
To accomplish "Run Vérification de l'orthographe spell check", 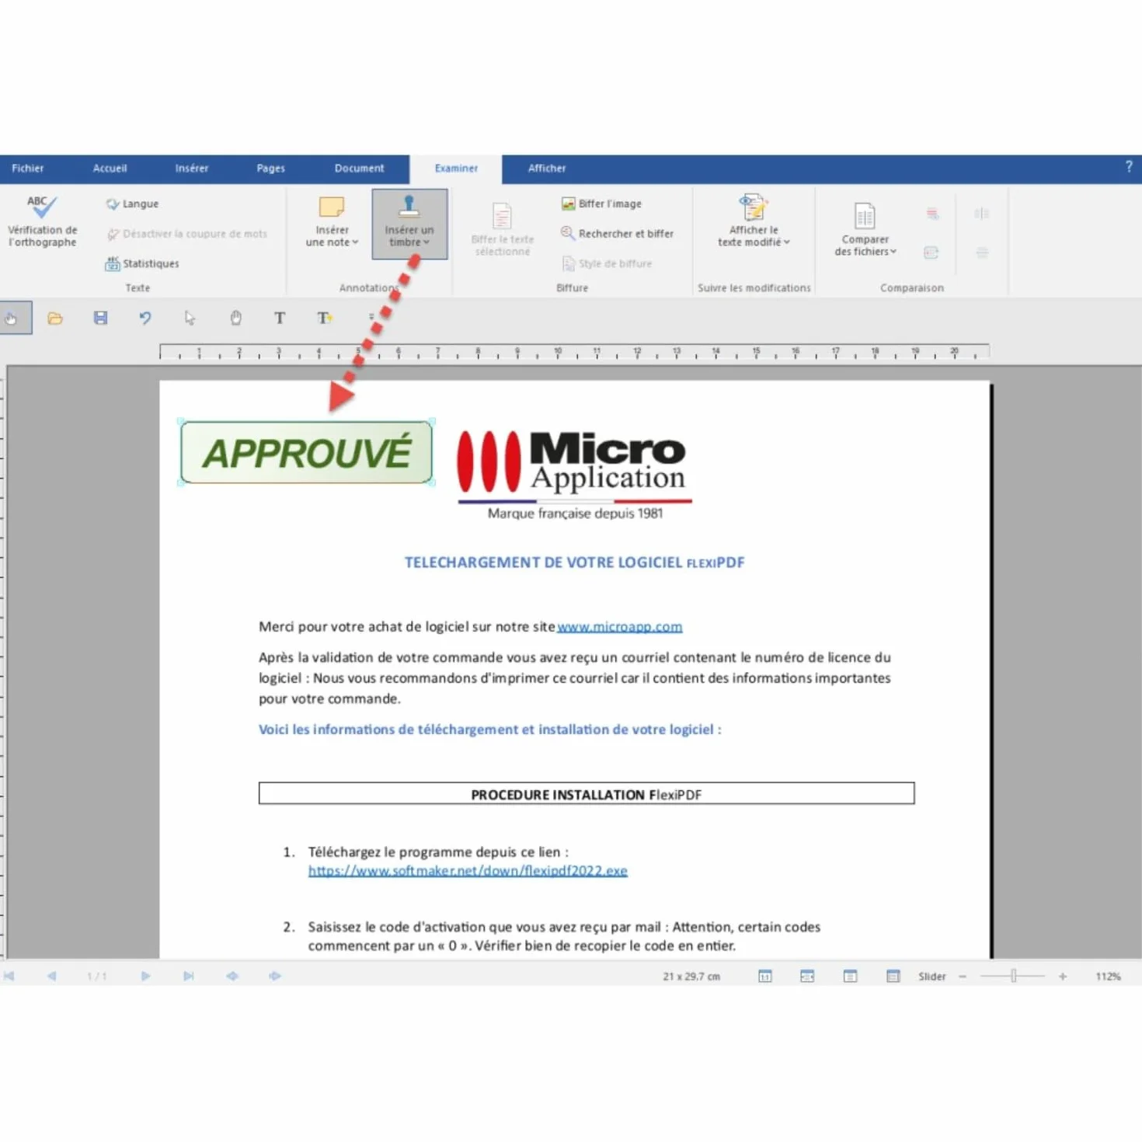I will click(42, 221).
